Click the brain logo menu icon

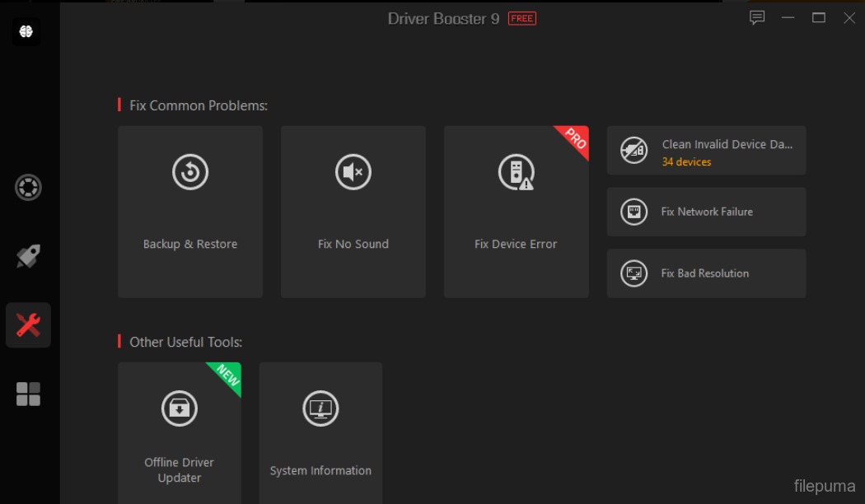pos(26,31)
